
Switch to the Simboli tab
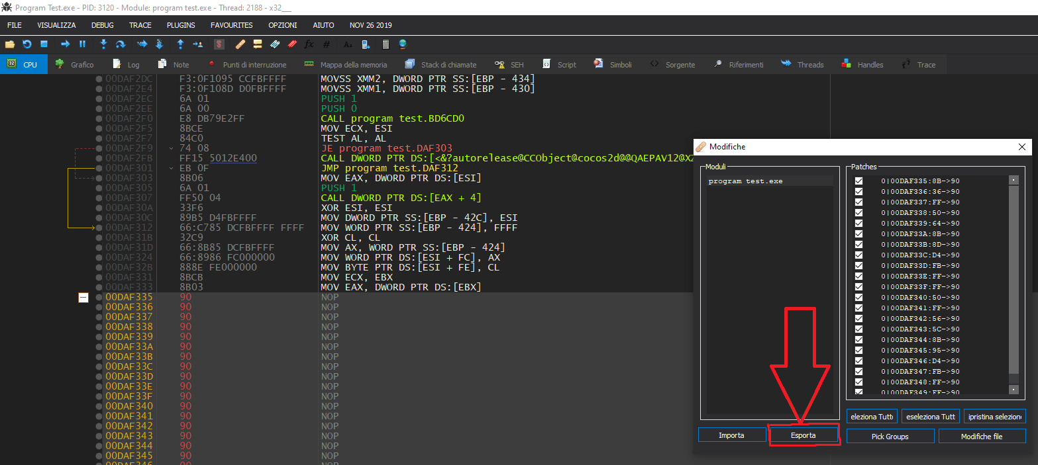[613, 64]
